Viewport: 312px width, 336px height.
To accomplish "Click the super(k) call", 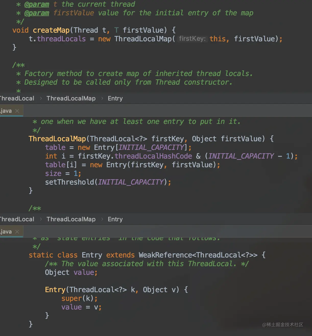I will point(79,298).
